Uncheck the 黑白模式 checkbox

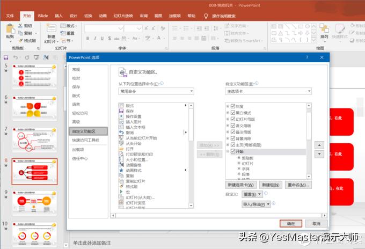pos(233,113)
